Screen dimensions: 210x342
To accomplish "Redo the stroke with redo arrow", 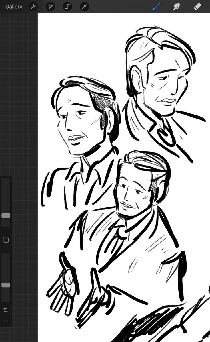I will 6,321.
